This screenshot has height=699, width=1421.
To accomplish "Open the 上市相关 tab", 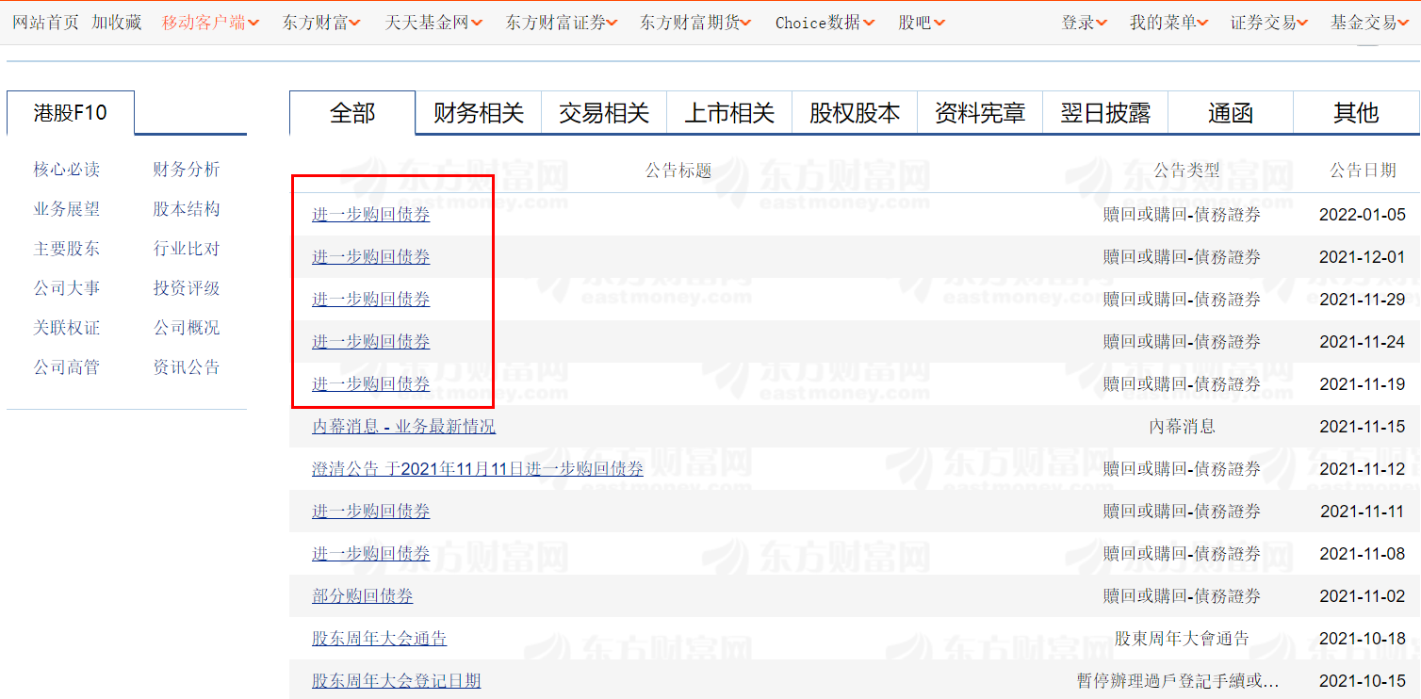I will point(729,113).
